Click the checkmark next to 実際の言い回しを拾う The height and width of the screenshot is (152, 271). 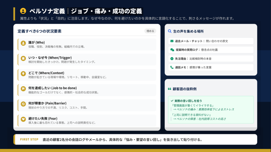click(x=172, y=101)
